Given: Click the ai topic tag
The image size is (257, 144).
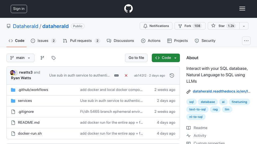Looking at the screenshot, I should [223, 102].
